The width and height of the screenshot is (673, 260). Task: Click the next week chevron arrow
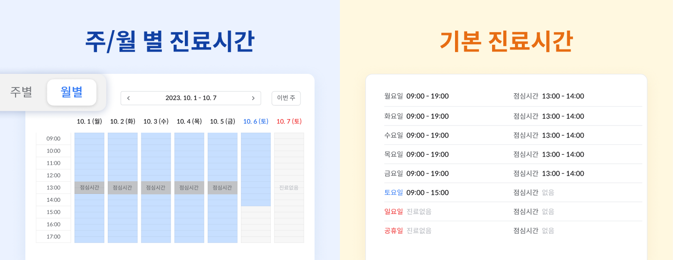(x=253, y=98)
